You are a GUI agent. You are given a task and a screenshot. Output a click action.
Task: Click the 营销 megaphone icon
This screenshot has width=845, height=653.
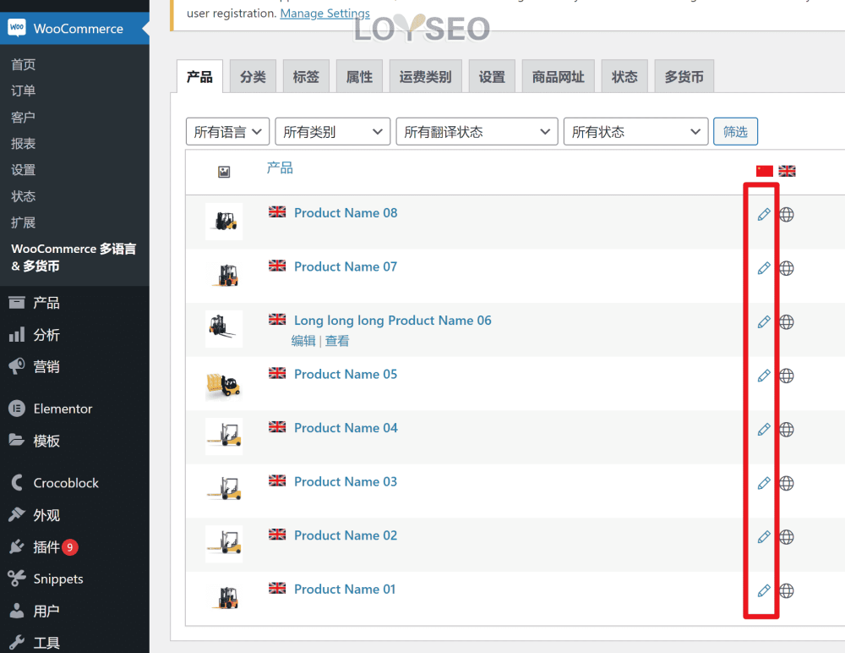pos(17,366)
